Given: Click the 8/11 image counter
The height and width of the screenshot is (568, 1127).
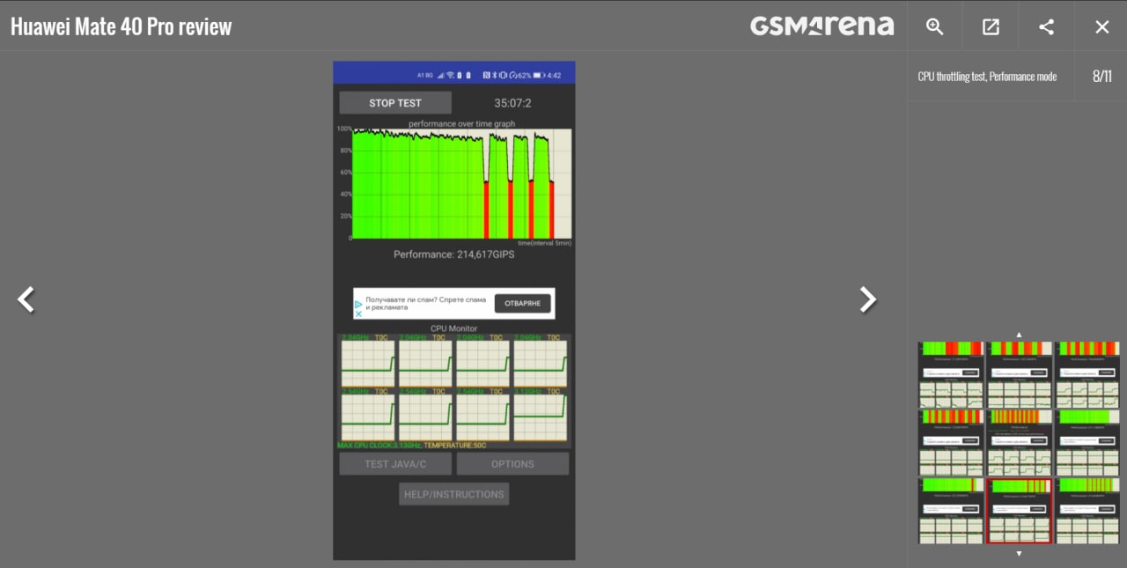Looking at the screenshot, I should 1102,77.
